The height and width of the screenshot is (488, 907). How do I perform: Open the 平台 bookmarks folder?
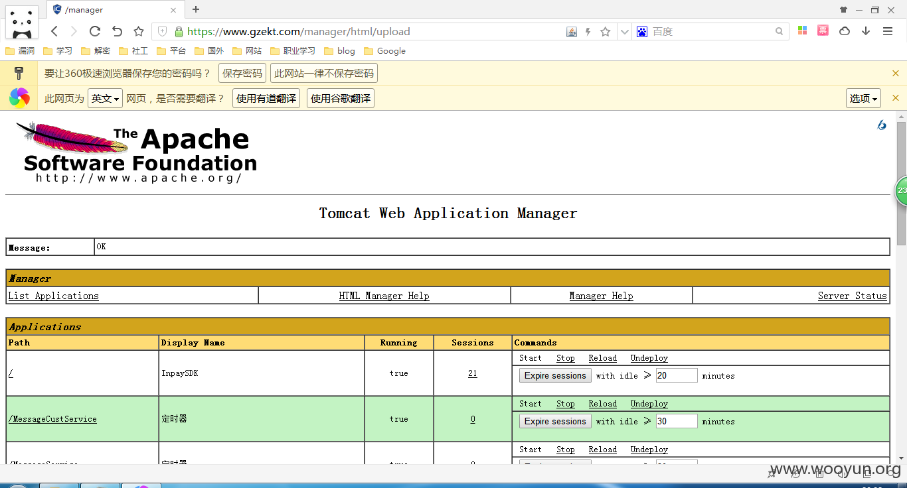tap(171, 51)
